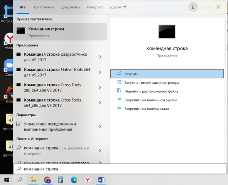This screenshot has width=228, height=185.
Task: Open File Explorer from the taskbar
Action: (33, 180)
